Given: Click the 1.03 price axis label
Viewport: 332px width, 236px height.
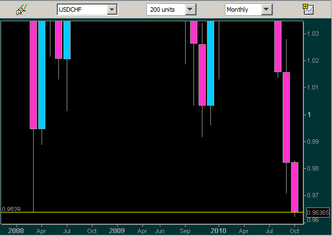Looking at the screenshot, I should (312, 34).
